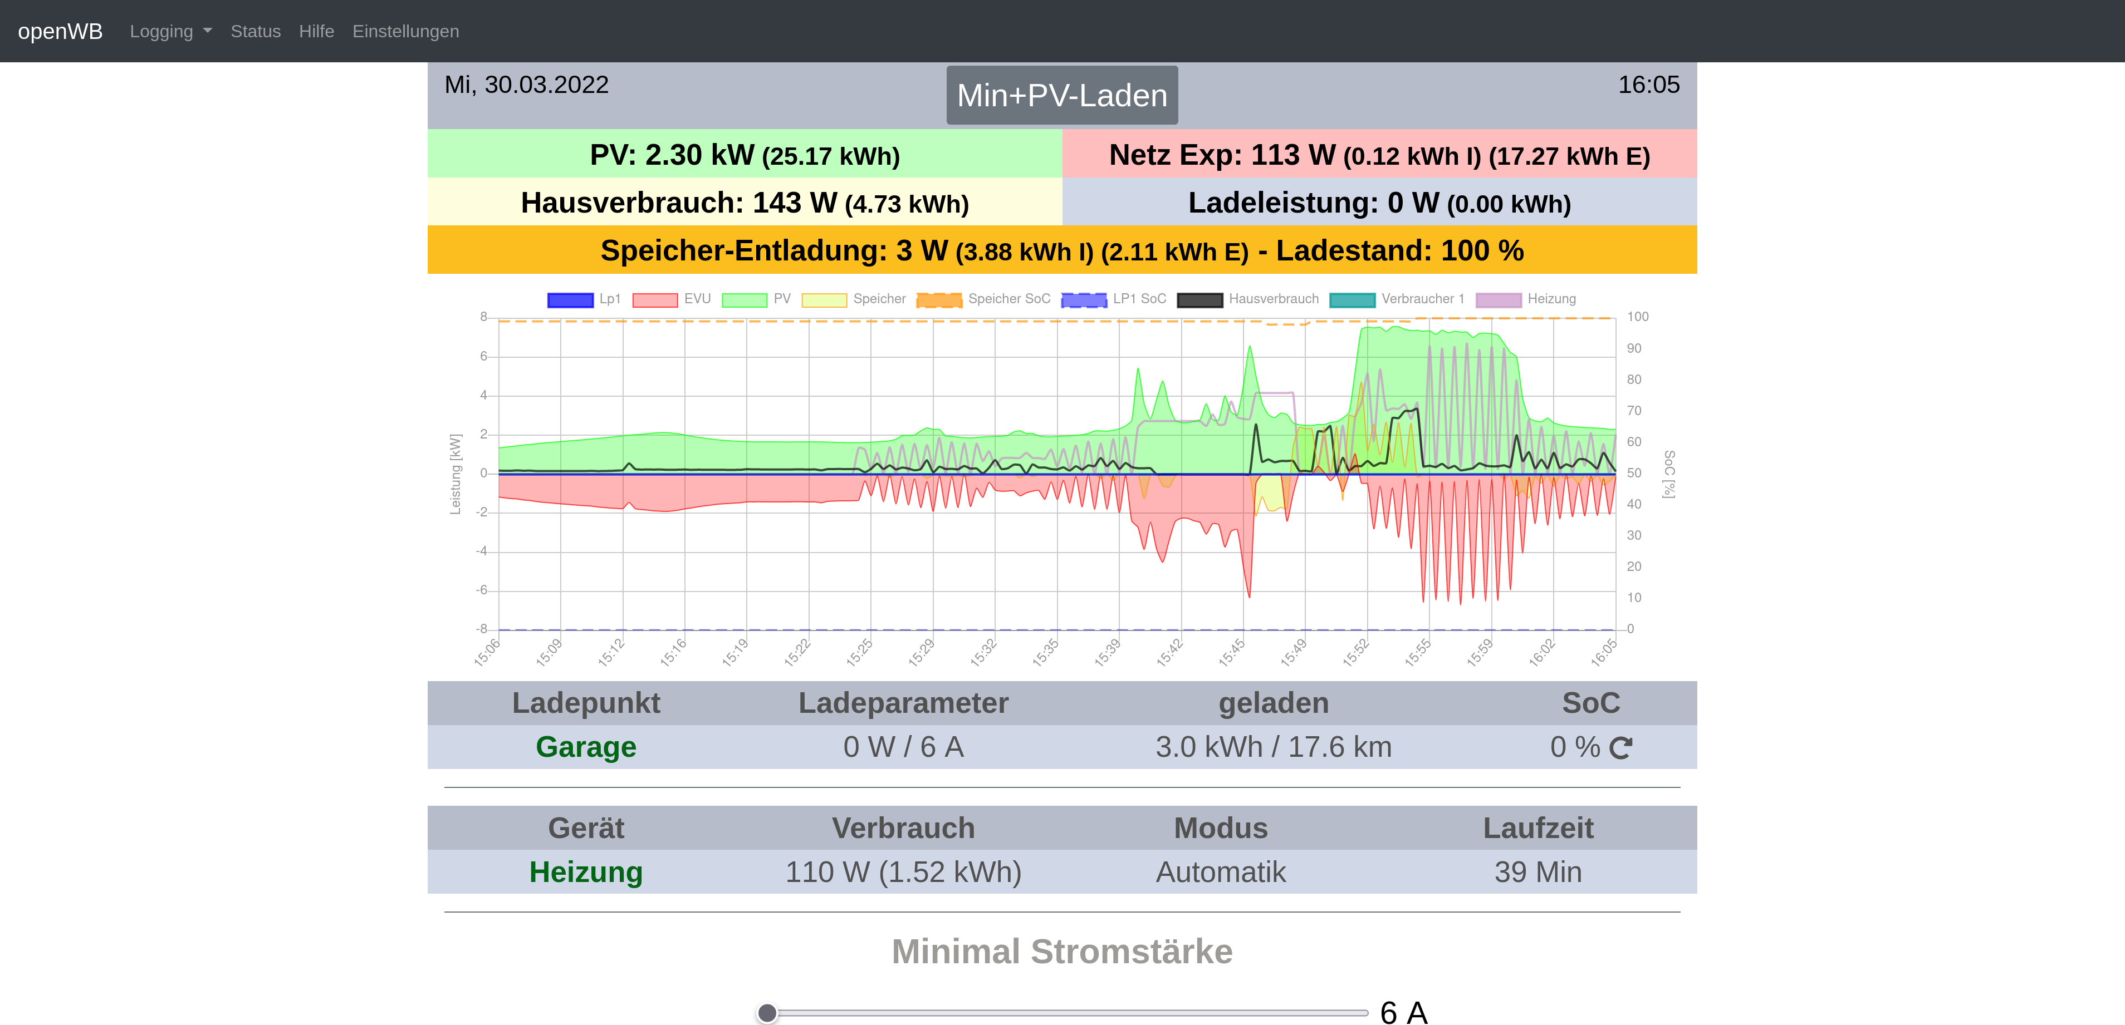Toggle LP1 SoC legend swatch
2125x1025 pixels.
coord(1083,299)
